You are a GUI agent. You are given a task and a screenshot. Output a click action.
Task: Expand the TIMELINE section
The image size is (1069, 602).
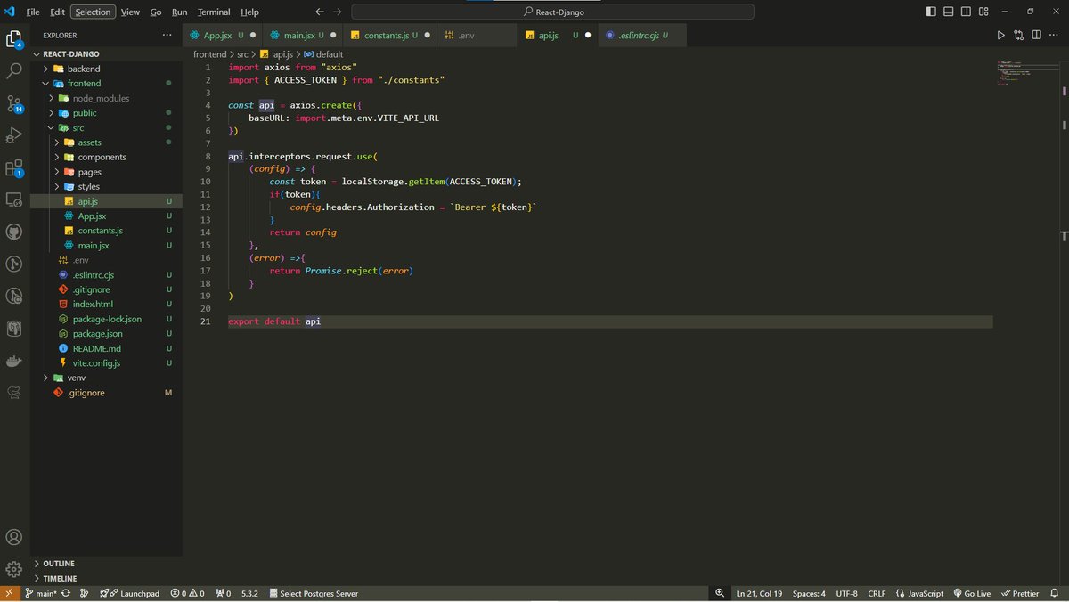pyautogui.click(x=106, y=578)
